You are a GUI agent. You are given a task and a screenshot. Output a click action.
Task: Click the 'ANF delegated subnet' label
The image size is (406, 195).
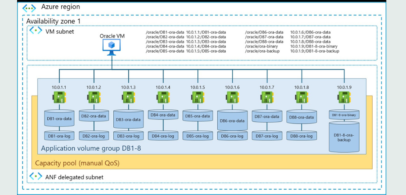[74, 177]
